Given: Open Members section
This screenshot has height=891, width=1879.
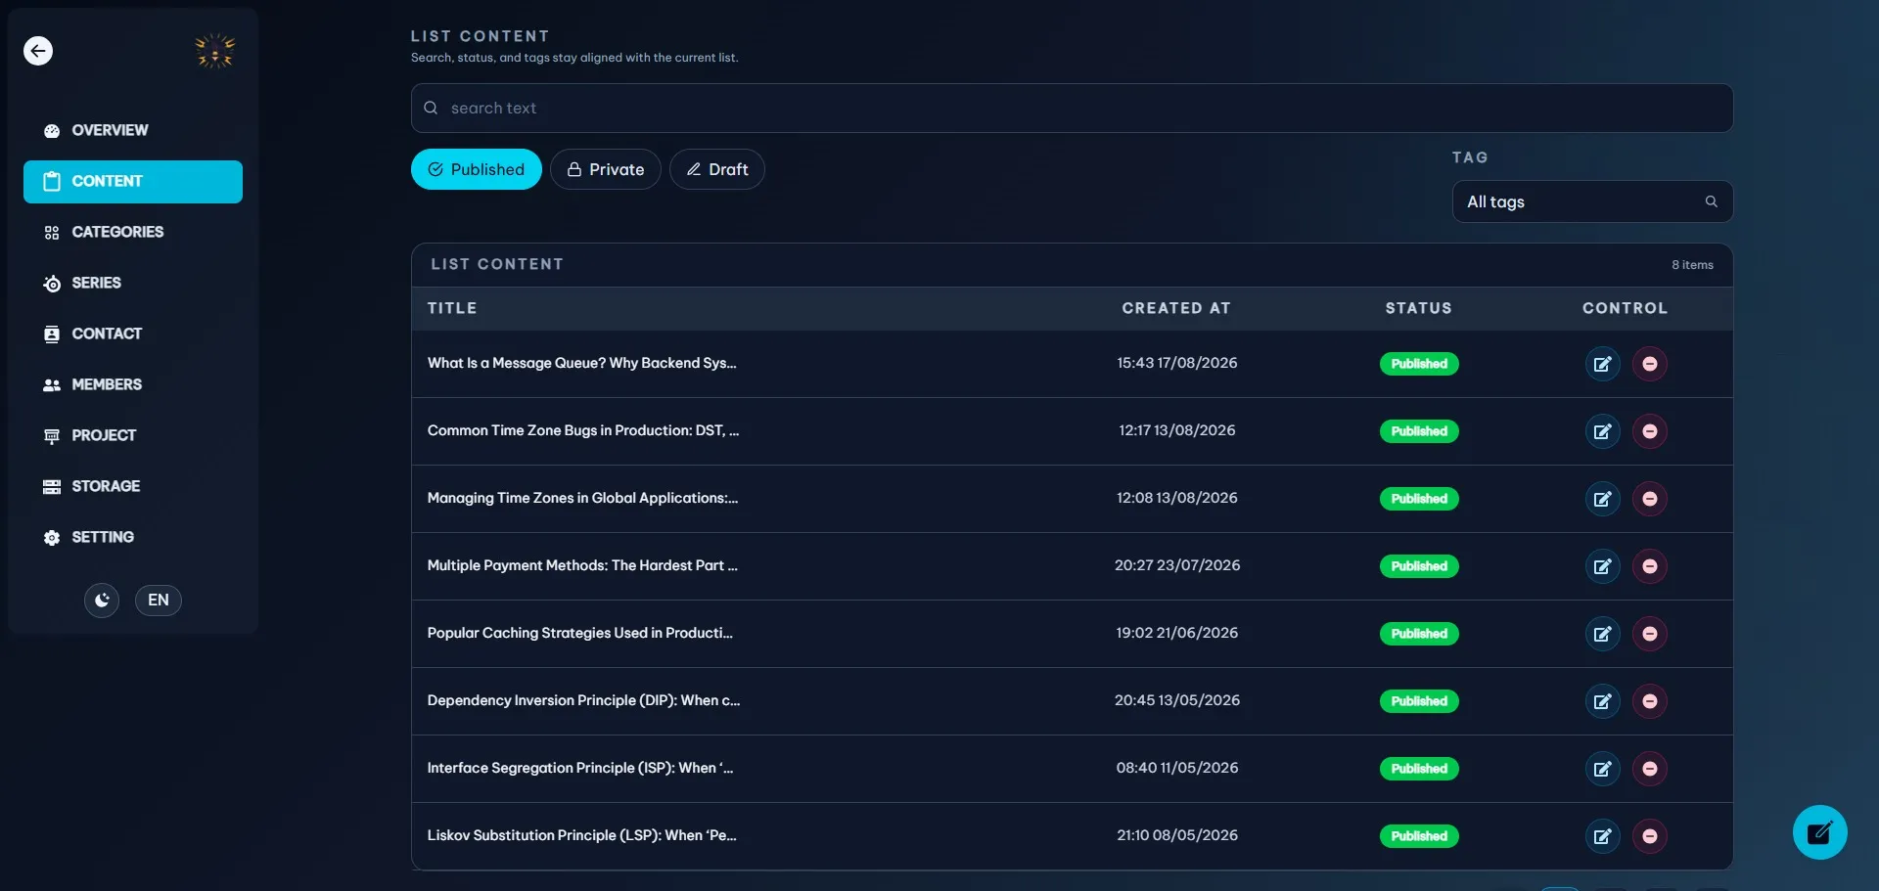Looking at the screenshot, I should tap(133, 385).
